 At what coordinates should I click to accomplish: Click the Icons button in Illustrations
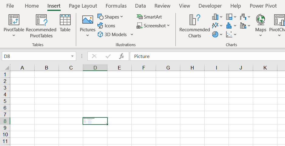tap(106, 26)
